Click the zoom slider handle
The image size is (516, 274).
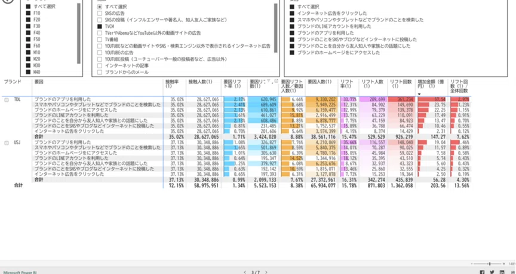[490, 264]
